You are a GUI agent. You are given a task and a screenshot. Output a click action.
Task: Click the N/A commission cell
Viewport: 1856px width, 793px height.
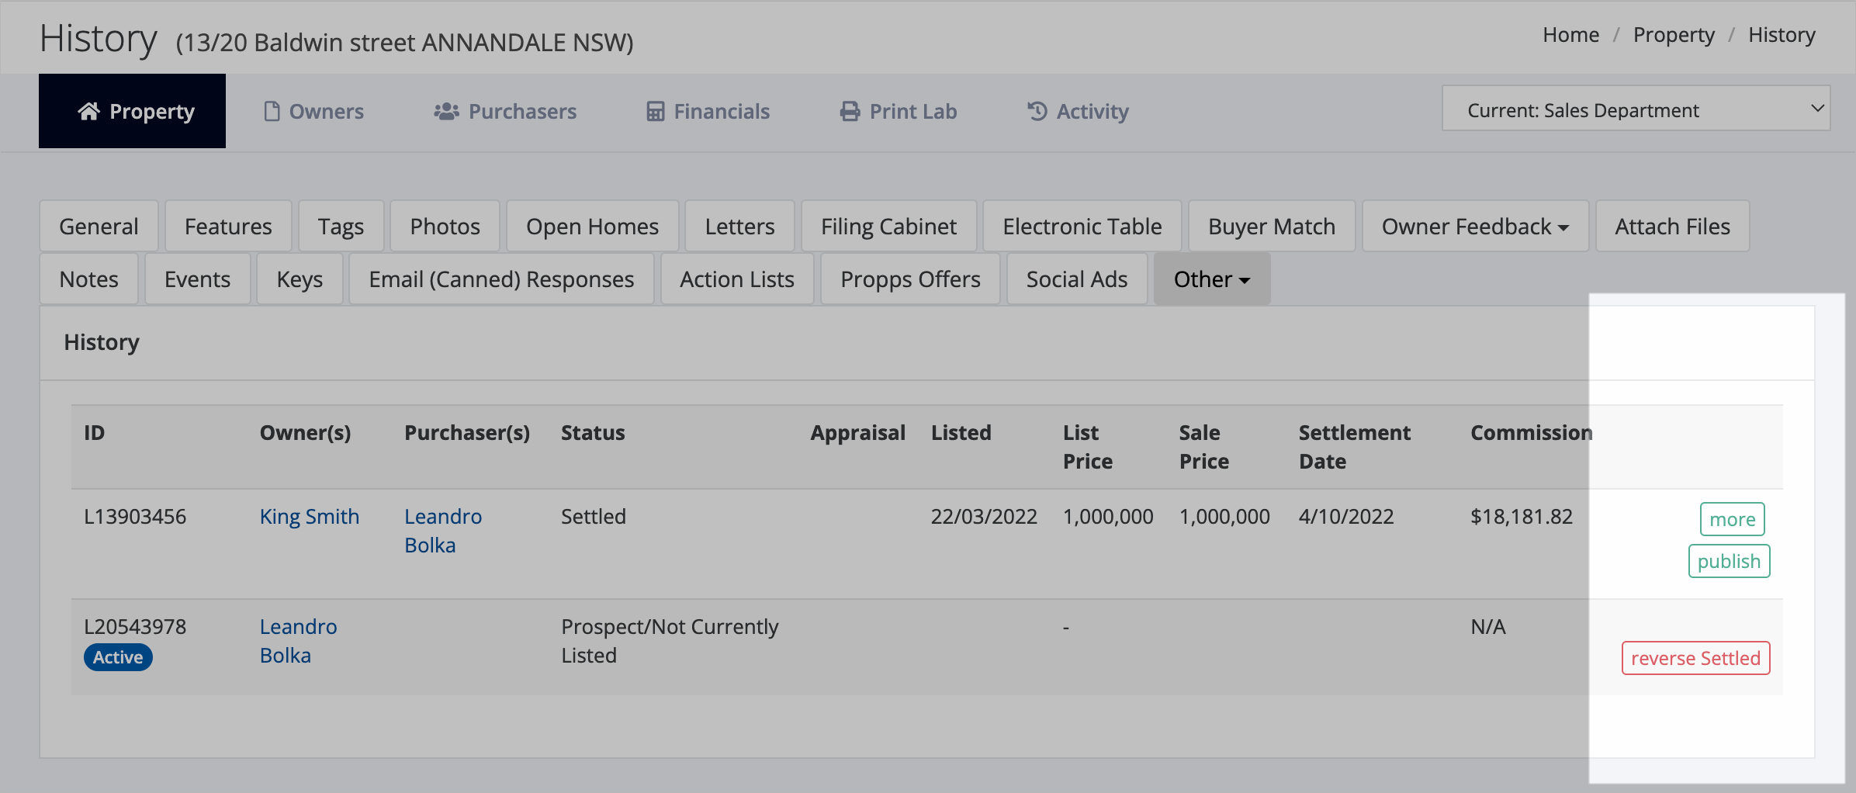coord(1487,627)
